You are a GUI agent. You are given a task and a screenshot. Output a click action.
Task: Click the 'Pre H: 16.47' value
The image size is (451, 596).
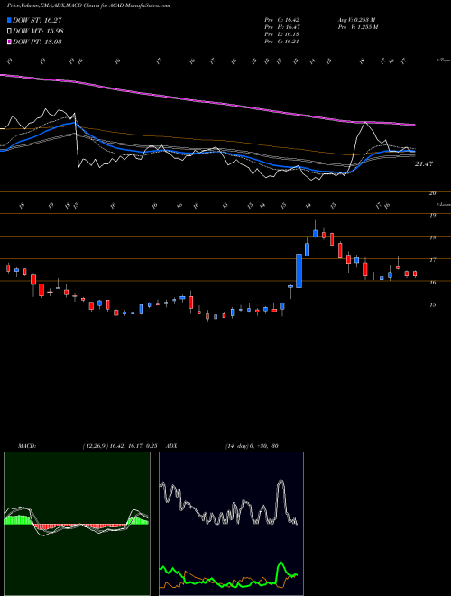click(x=282, y=27)
